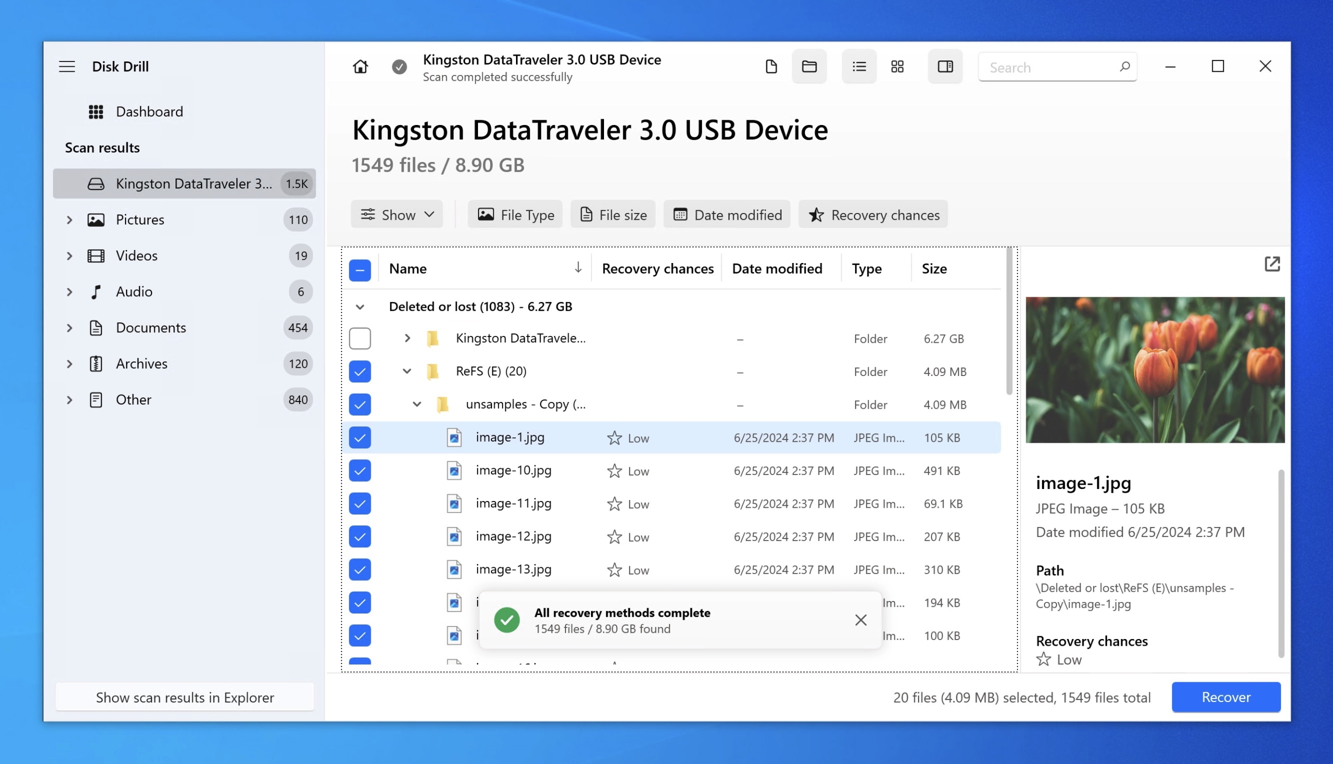This screenshot has height=764, width=1333.
Task: Click the list view icon
Action: pyautogui.click(x=858, y=66)
